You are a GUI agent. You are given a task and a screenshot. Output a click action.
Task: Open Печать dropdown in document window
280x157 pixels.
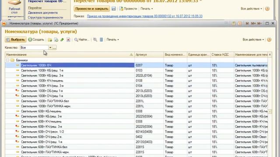click(147, 9)
